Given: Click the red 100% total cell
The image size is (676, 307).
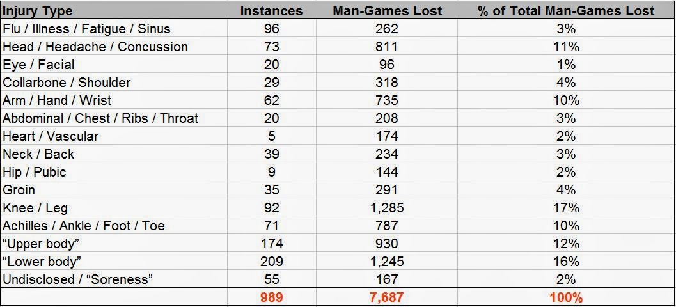Looking at the screenshot, I should (566, 297).
